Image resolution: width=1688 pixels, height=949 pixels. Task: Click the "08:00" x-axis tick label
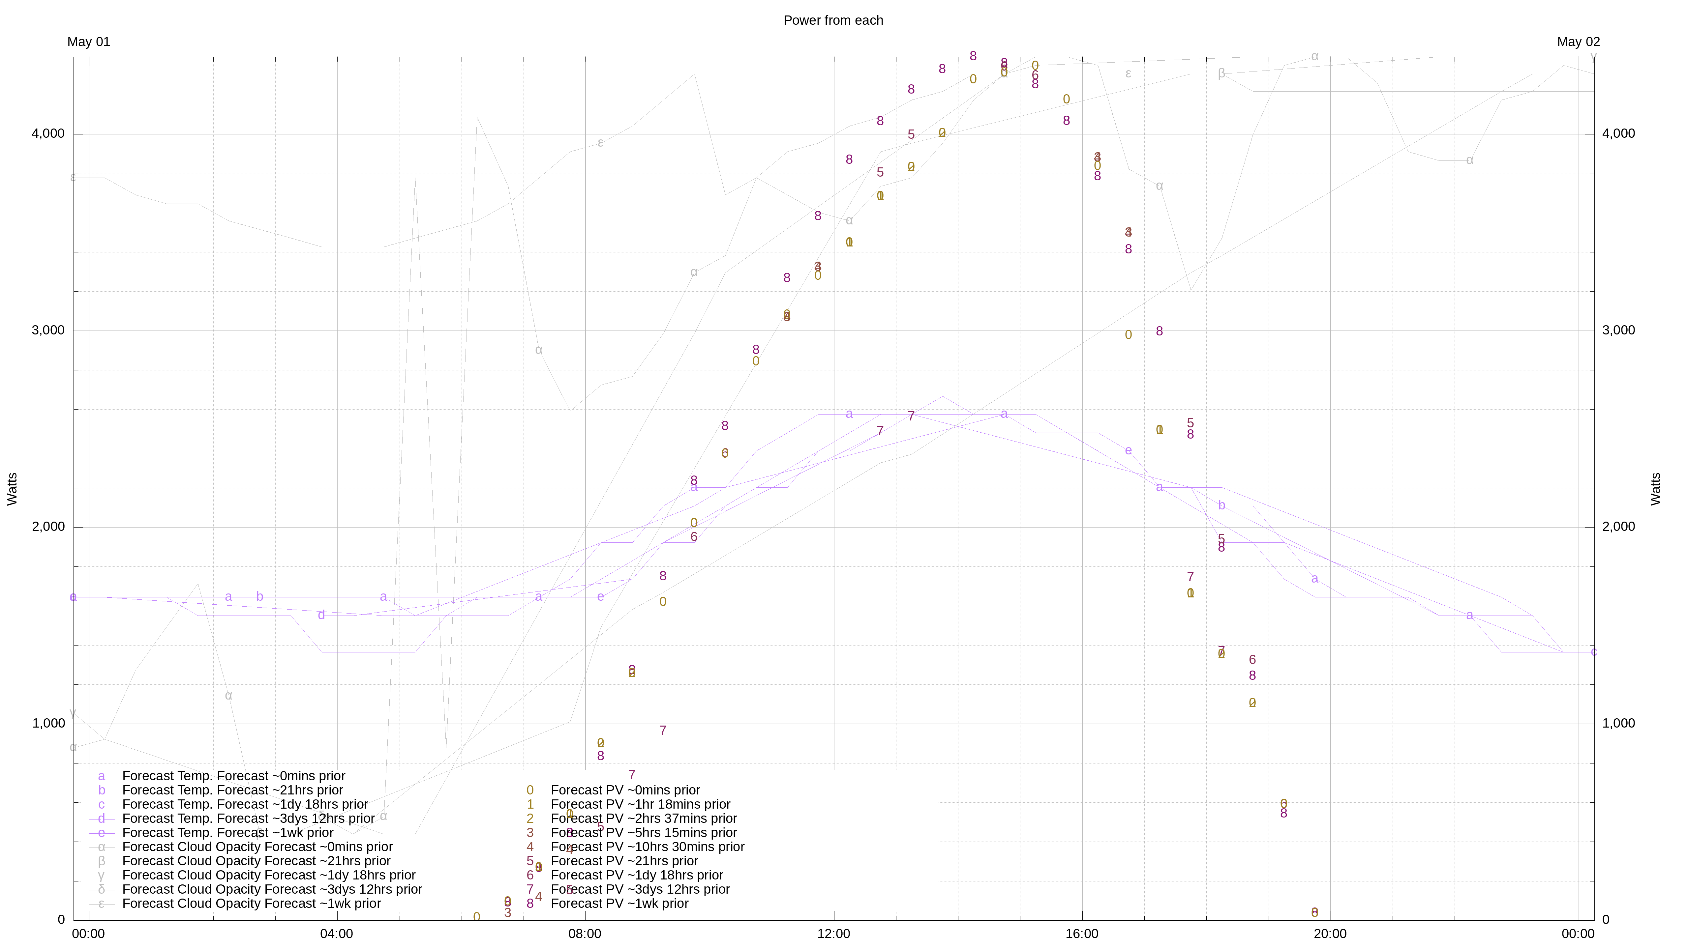click(x=585, y=934)
